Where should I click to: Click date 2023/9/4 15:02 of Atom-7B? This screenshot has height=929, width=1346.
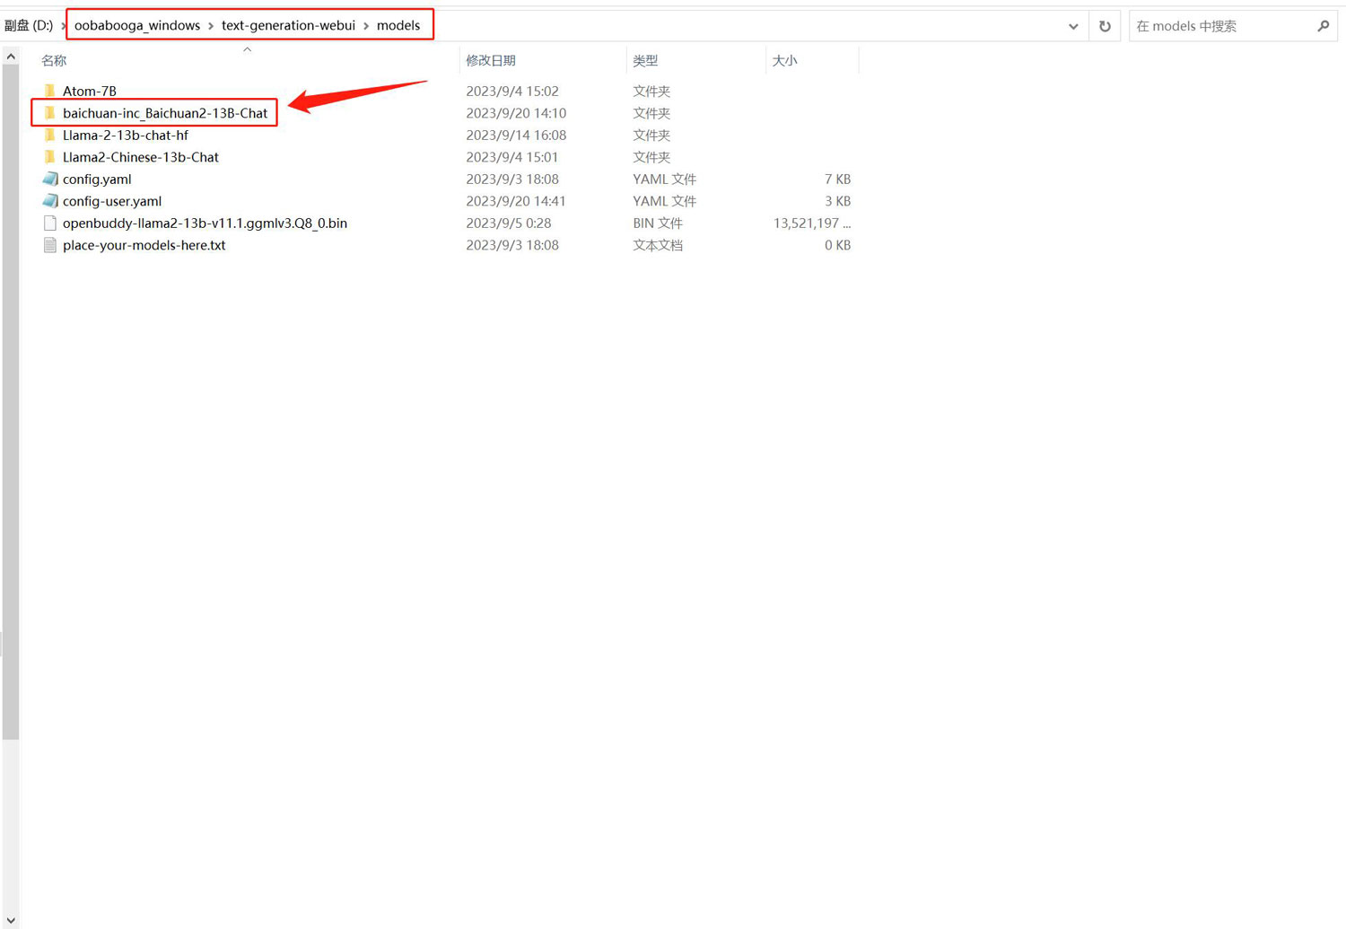512,91
